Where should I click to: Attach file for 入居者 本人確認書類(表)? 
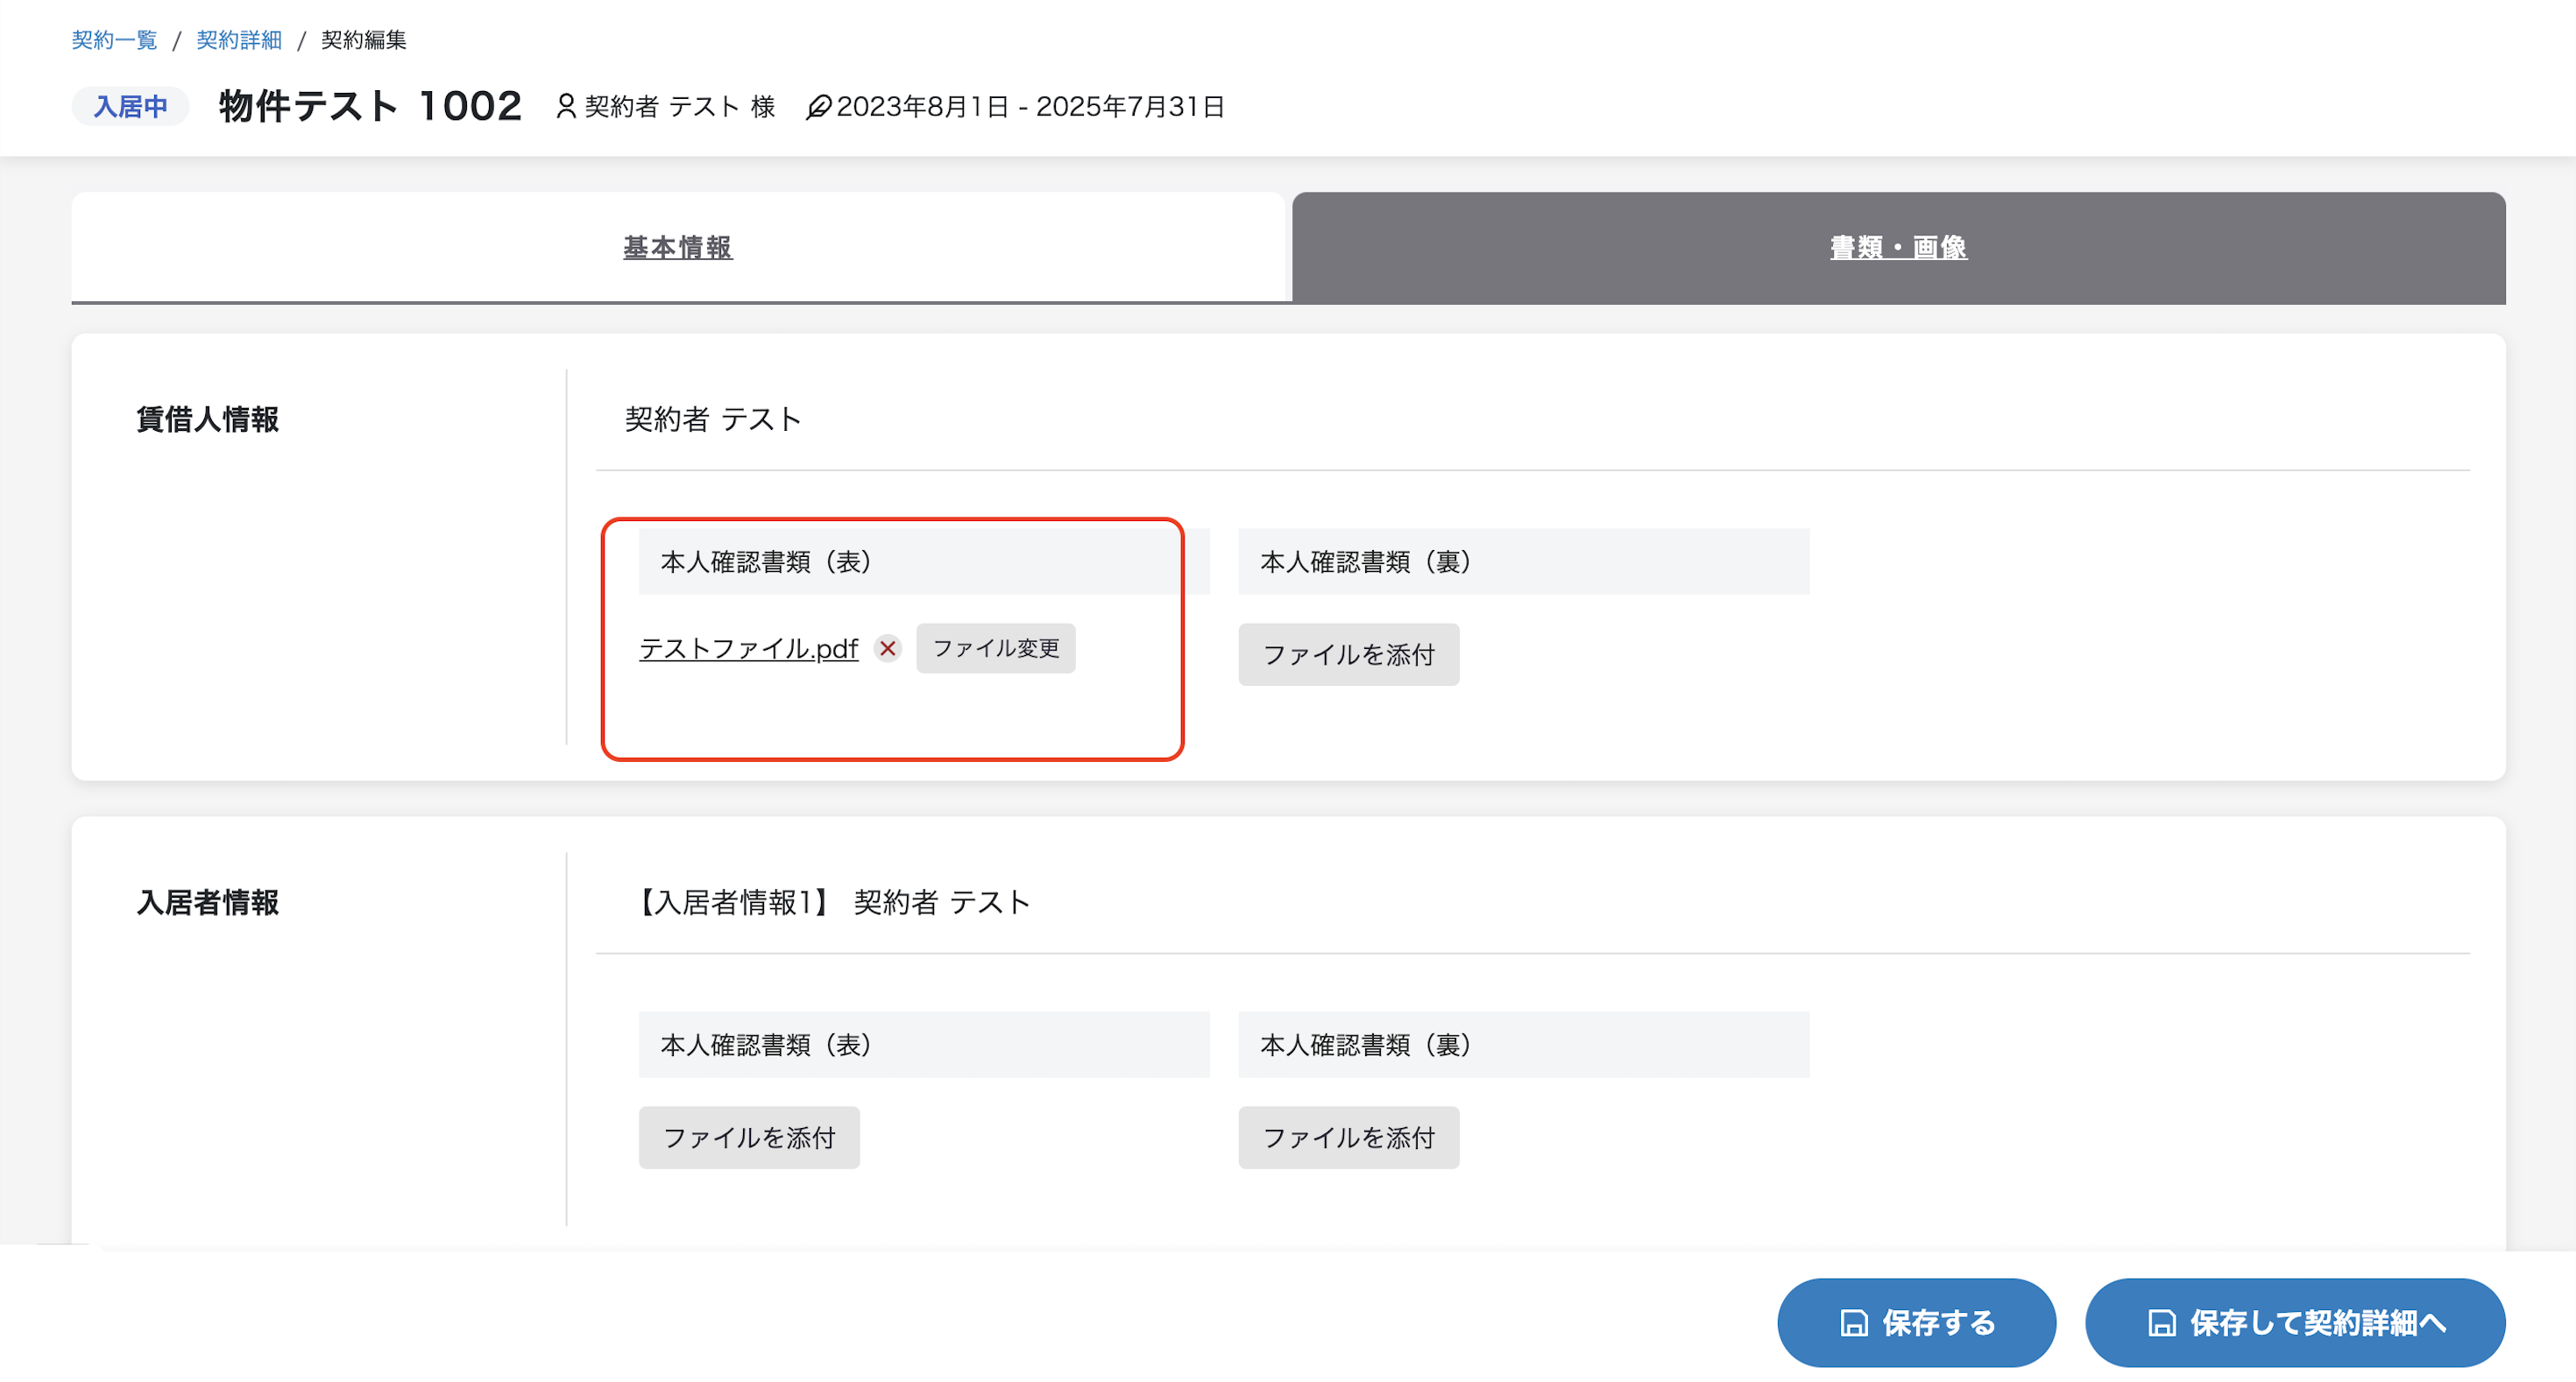coord(749,1137)
